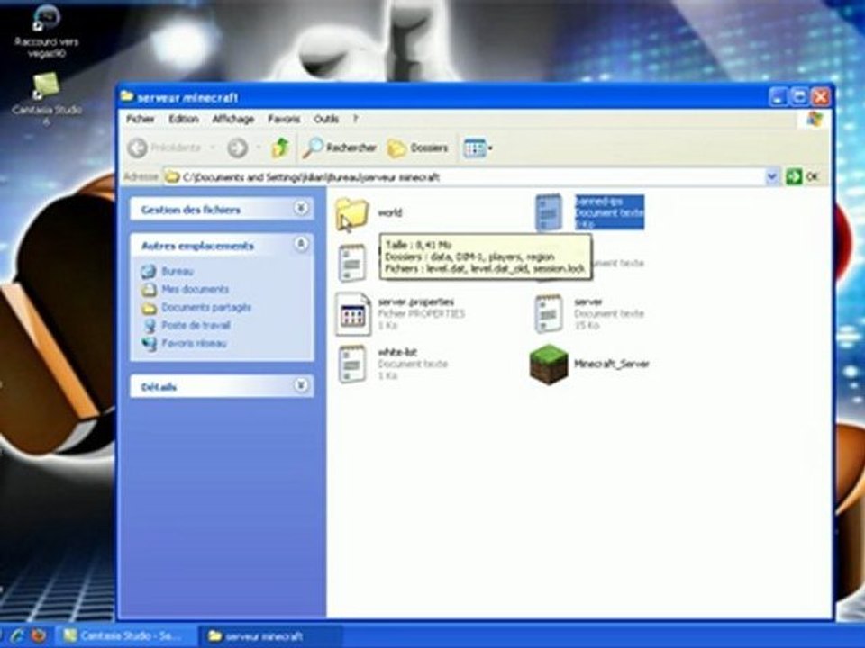Maximize the serveur minecraft window
Viewport: 865px width, 648px height.
(799, 97)
